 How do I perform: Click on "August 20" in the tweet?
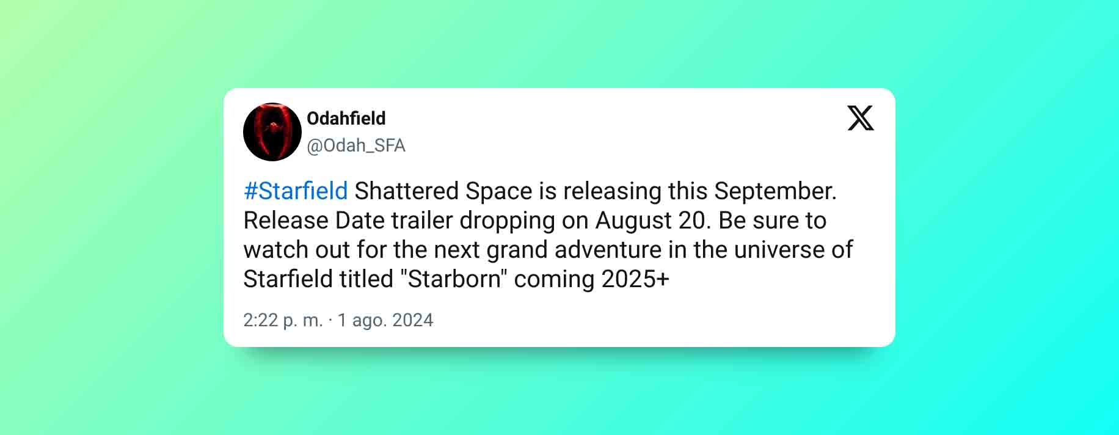pos(650,221)
